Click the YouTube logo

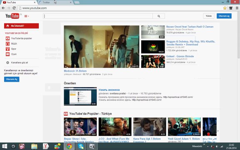(x=12, y=16)
